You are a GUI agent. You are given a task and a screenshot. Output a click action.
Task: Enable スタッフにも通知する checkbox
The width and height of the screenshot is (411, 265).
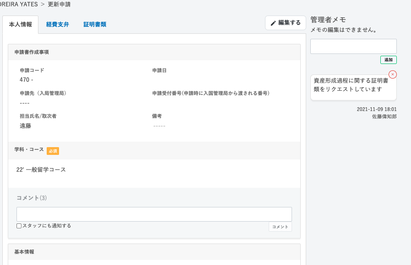pyautogui.click(x=19, y=226)
